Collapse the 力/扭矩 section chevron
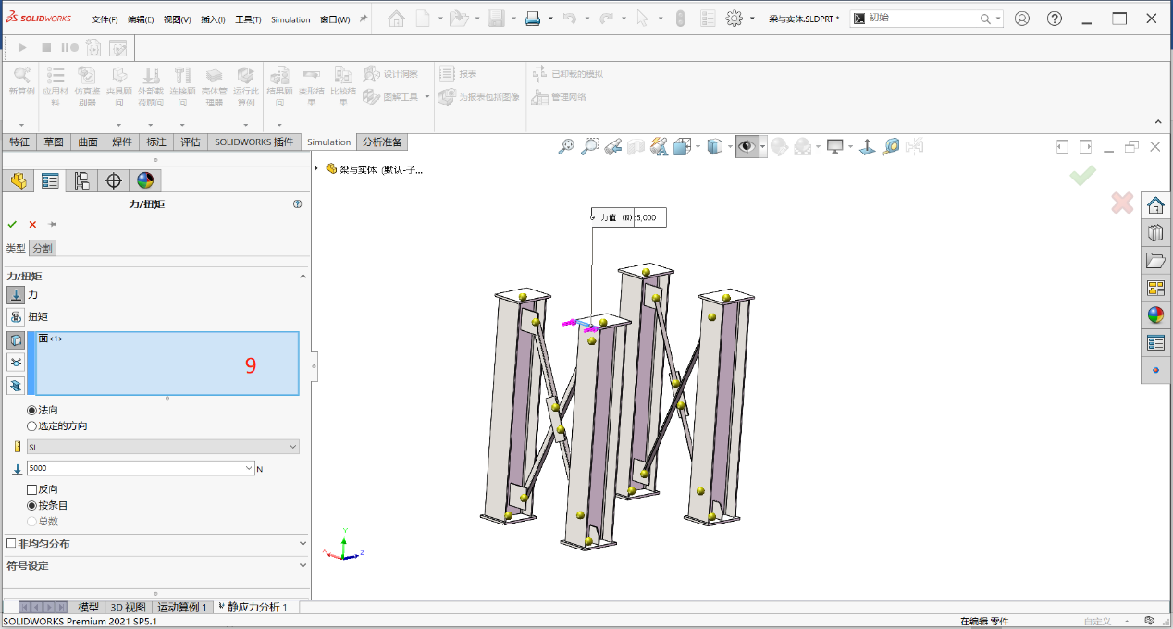1173x629 pixels. pos(302,276)
